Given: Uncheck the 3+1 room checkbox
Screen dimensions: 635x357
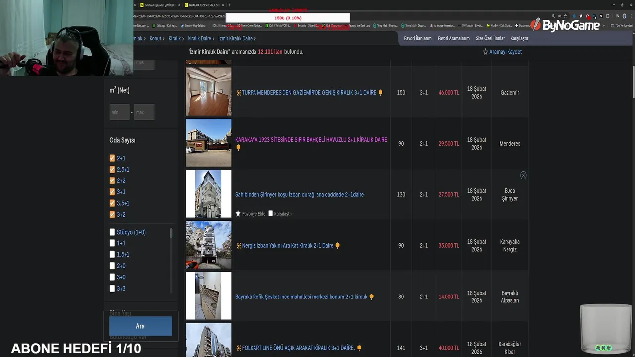Looking at the screenshot, I should (x=112, y=192).
